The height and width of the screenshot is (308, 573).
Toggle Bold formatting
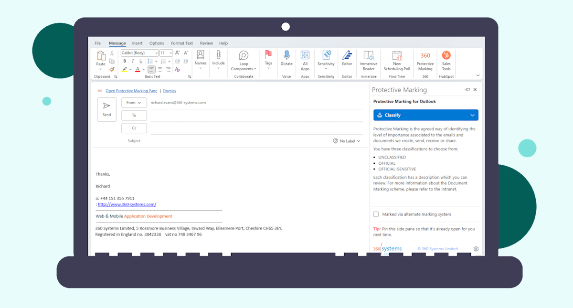coord(125,61)
